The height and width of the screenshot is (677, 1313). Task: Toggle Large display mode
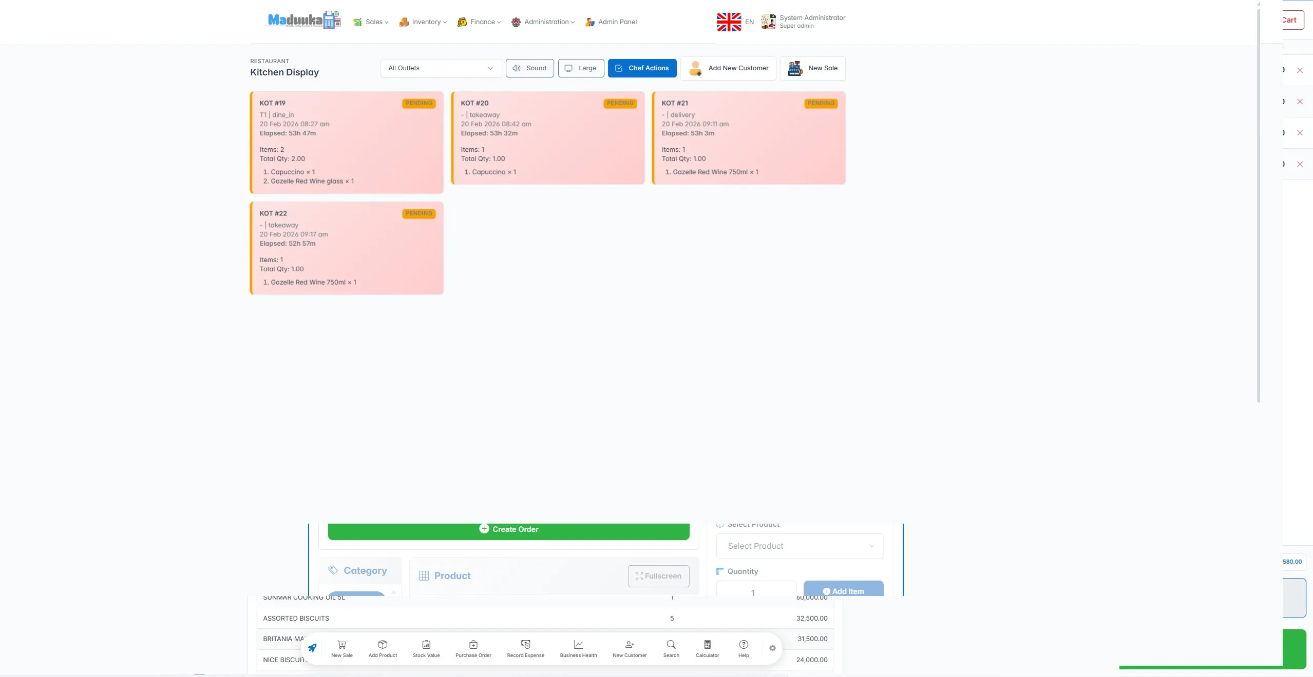tap(581, 68)
